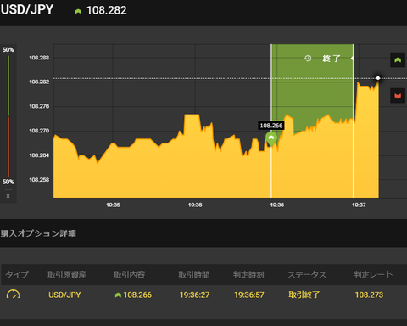Click the white current price dot on chart

[378, 78]
